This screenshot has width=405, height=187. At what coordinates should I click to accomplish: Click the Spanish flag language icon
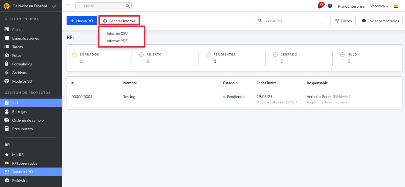click(396, 6)
